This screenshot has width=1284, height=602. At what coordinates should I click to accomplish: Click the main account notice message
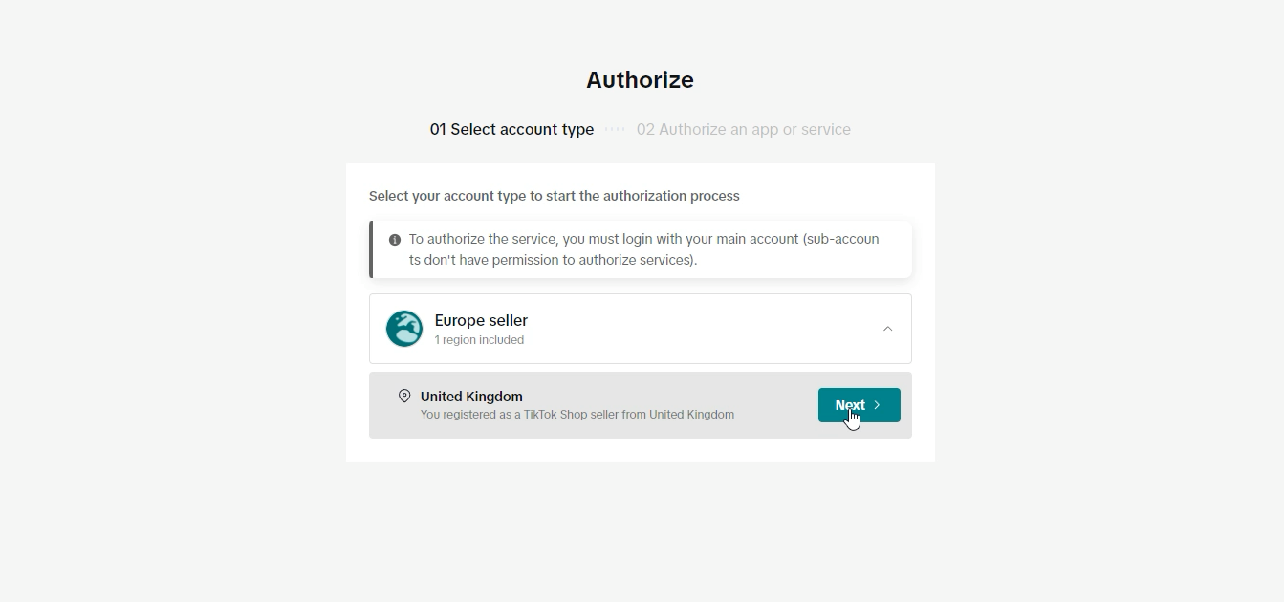643,249
